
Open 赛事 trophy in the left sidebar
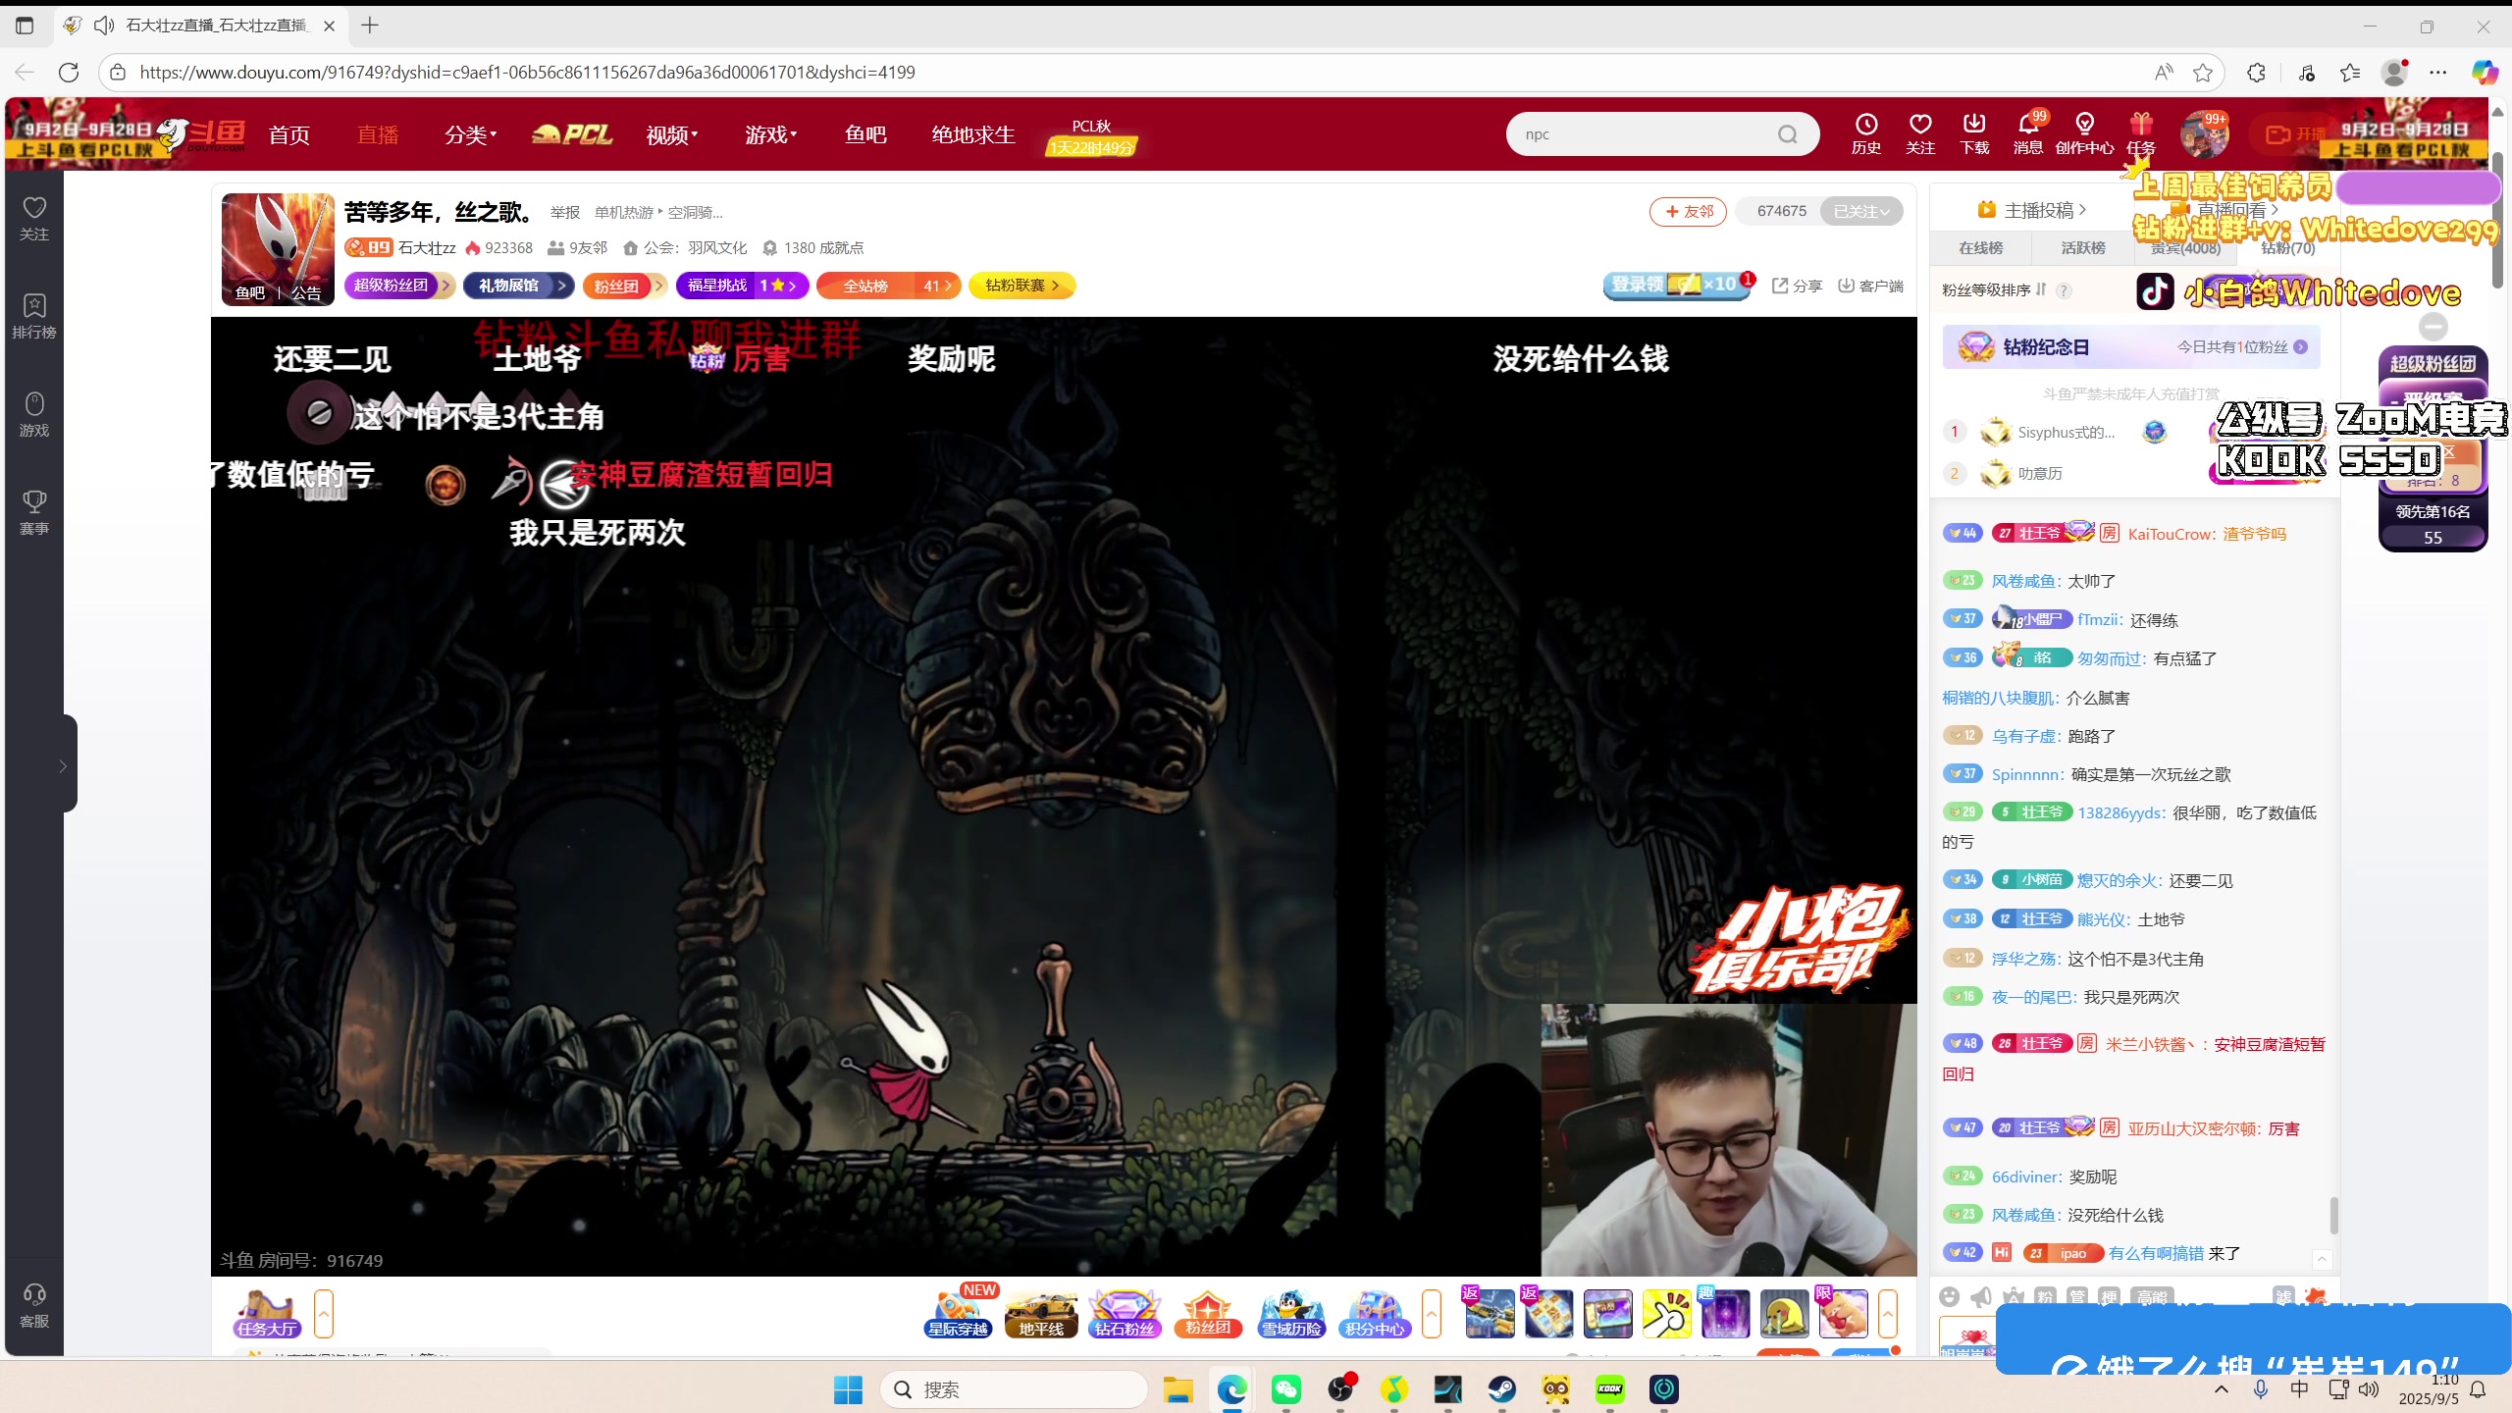pyautogui.click(x=34, y=512)
